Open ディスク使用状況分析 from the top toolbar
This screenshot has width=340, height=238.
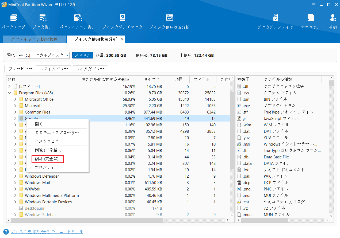[x=169, y=21]
